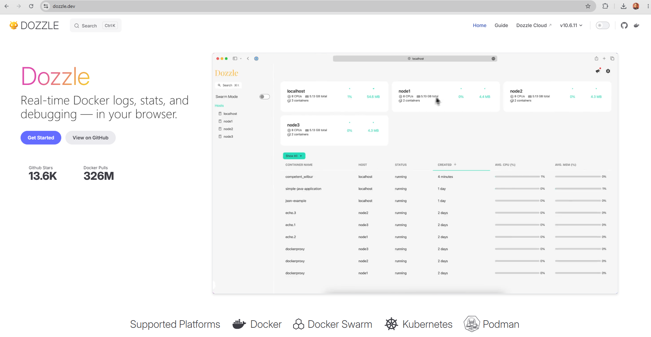
Task: Click AVG. MEM (%) column header
Action: (566, 165)
